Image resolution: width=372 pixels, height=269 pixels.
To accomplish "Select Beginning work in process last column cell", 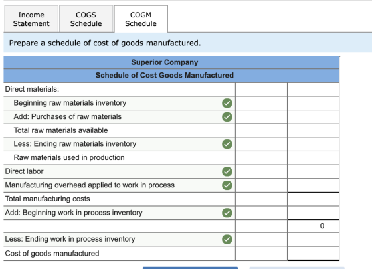I will [313, 213].
